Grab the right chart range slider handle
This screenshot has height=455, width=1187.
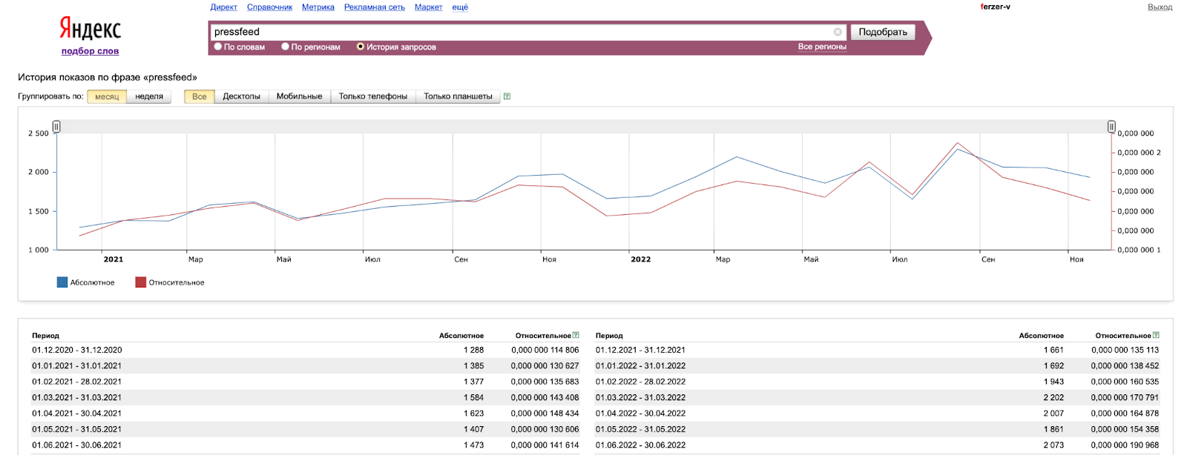[x=1111, y=127]
